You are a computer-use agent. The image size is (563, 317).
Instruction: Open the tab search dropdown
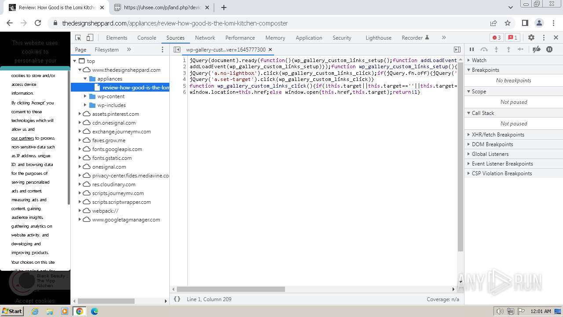(x=511, y=7)
